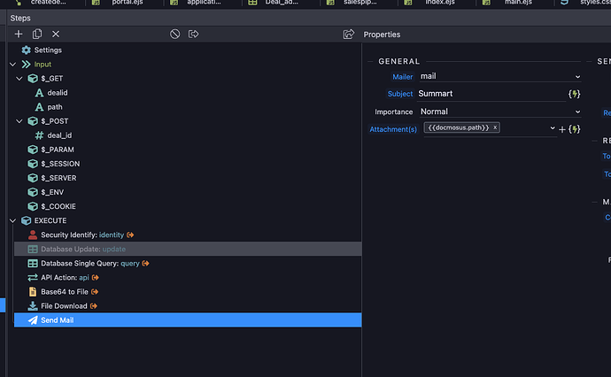
Task: Open the Importance dropdown
Action: (500, 112)
